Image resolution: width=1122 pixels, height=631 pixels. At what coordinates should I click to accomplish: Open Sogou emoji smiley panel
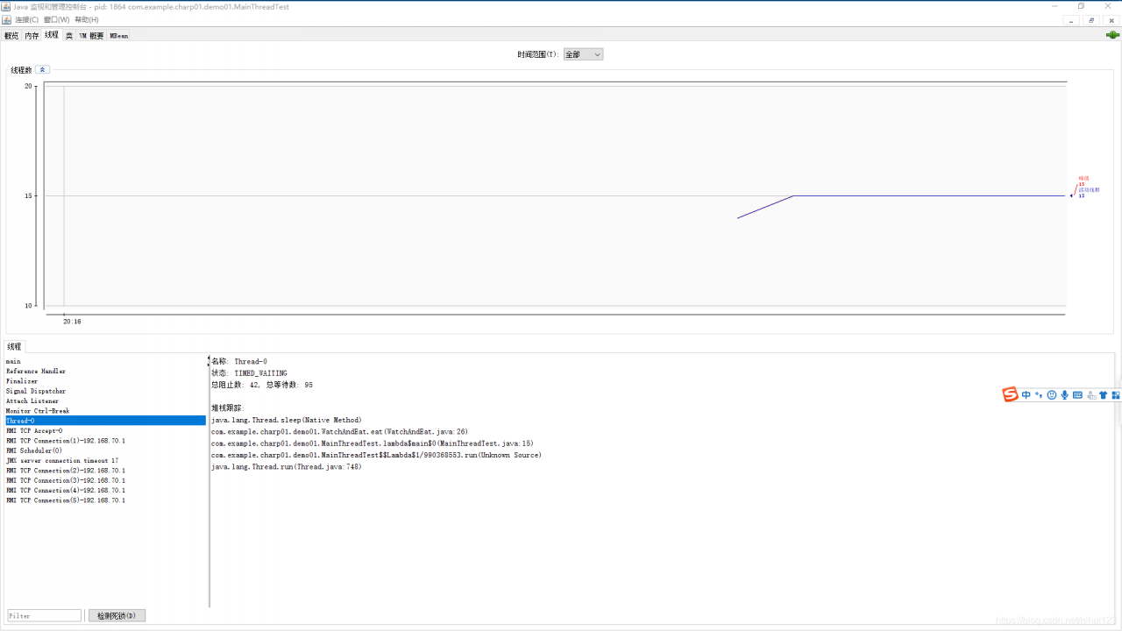click(x=1052, y=395)
